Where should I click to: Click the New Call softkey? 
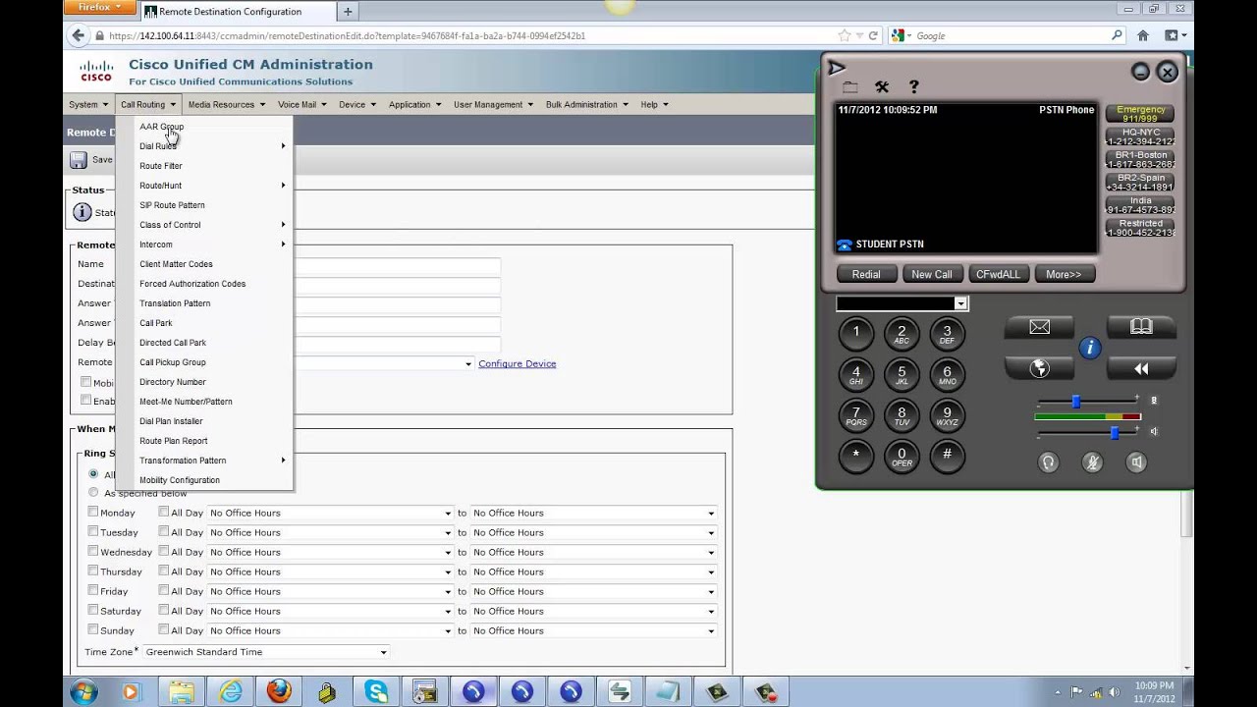(x=932, y=274)
